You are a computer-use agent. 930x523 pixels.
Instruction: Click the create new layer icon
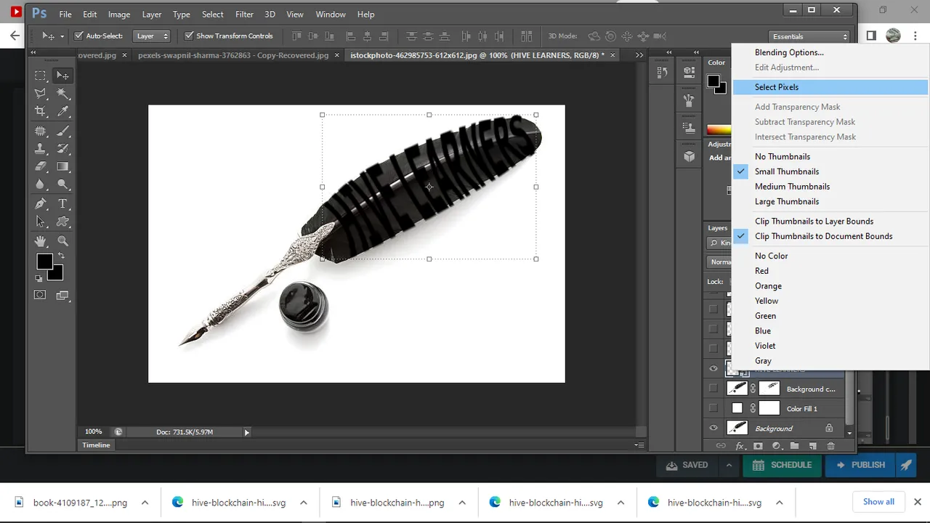[812, 446]
